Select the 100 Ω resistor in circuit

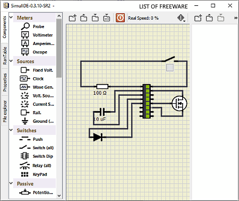tap(103, 87)
